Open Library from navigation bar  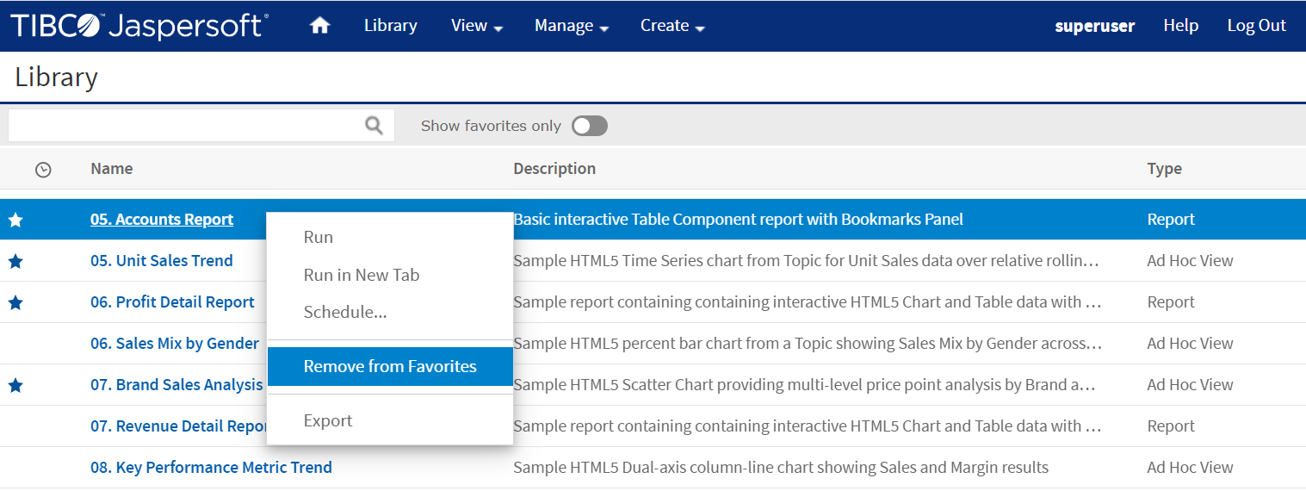point(391,26)
